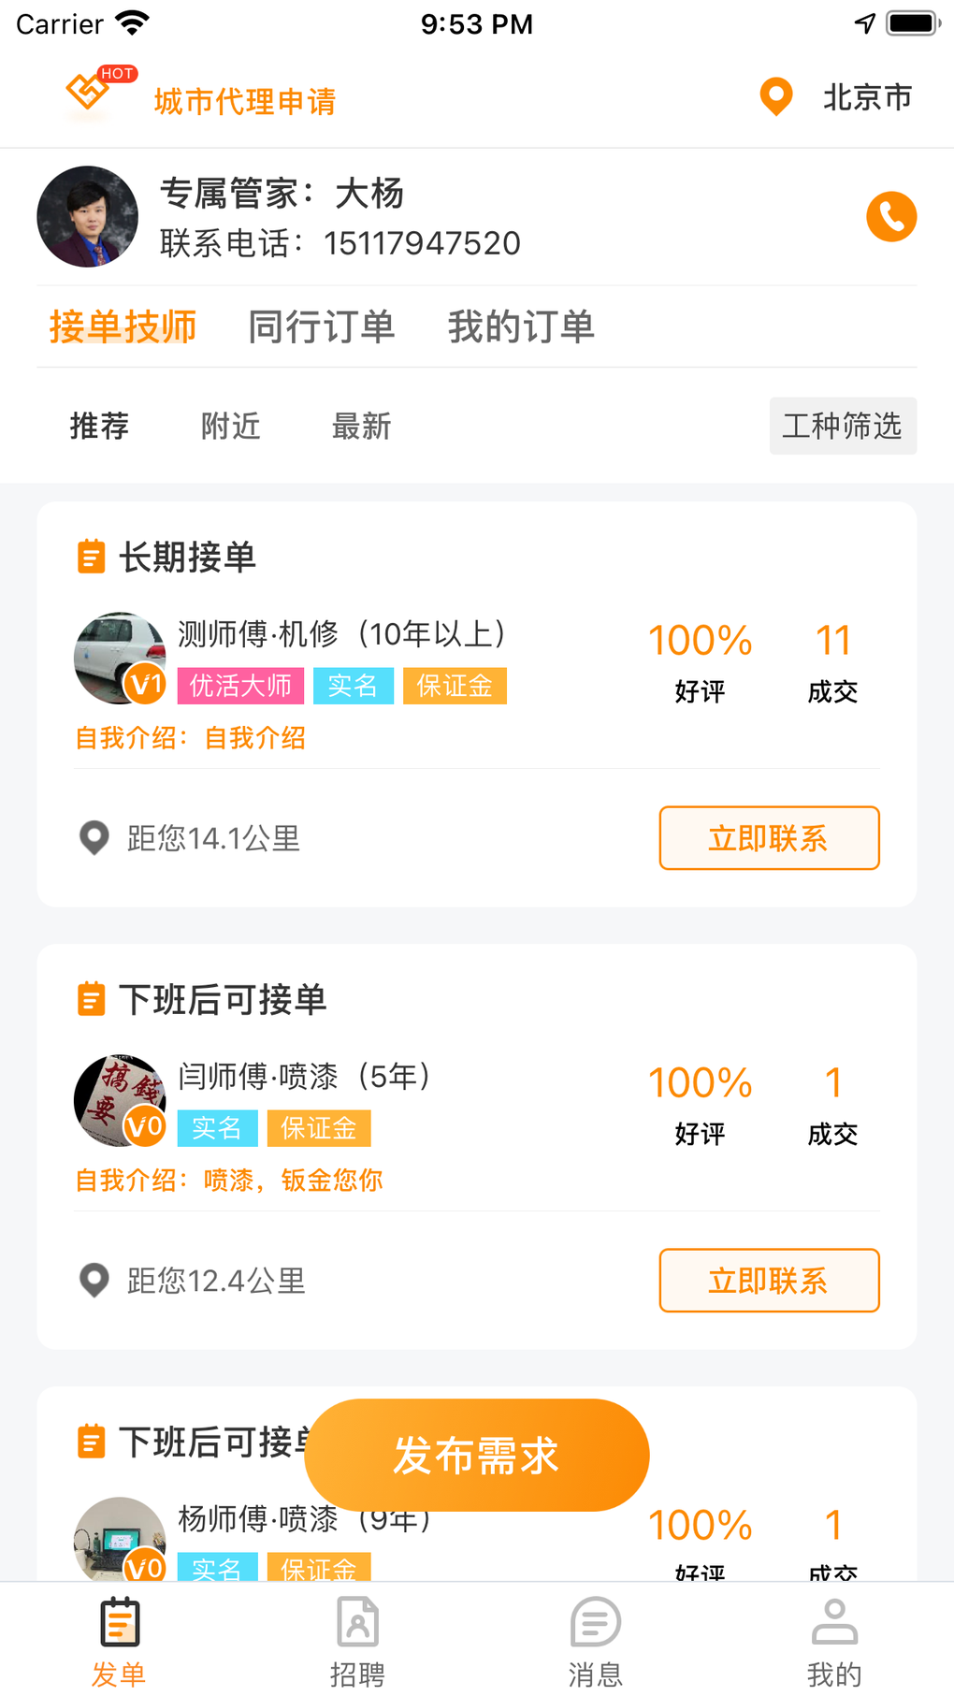This screenshot has height=1696, width=954.
Task: Open the 招聘 recruitment tab icon
Action: pos(357,1623)
